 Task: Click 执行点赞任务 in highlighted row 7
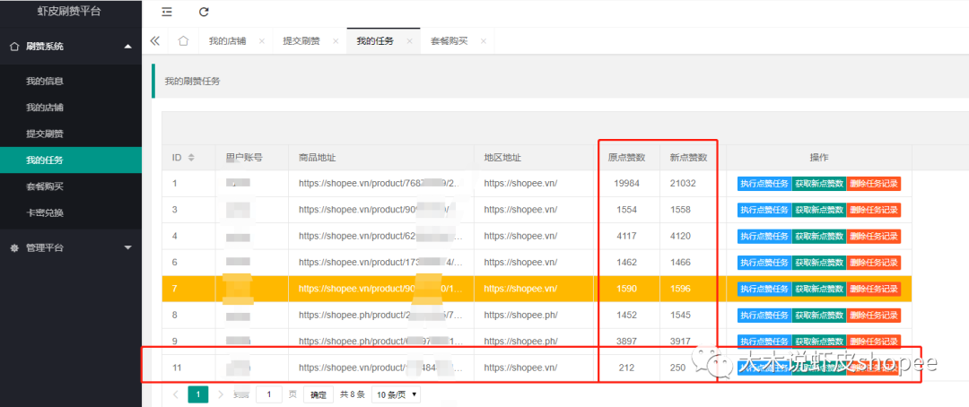[764, 289]
